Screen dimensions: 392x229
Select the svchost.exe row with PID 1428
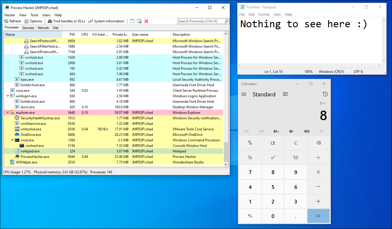coord(114,57)
